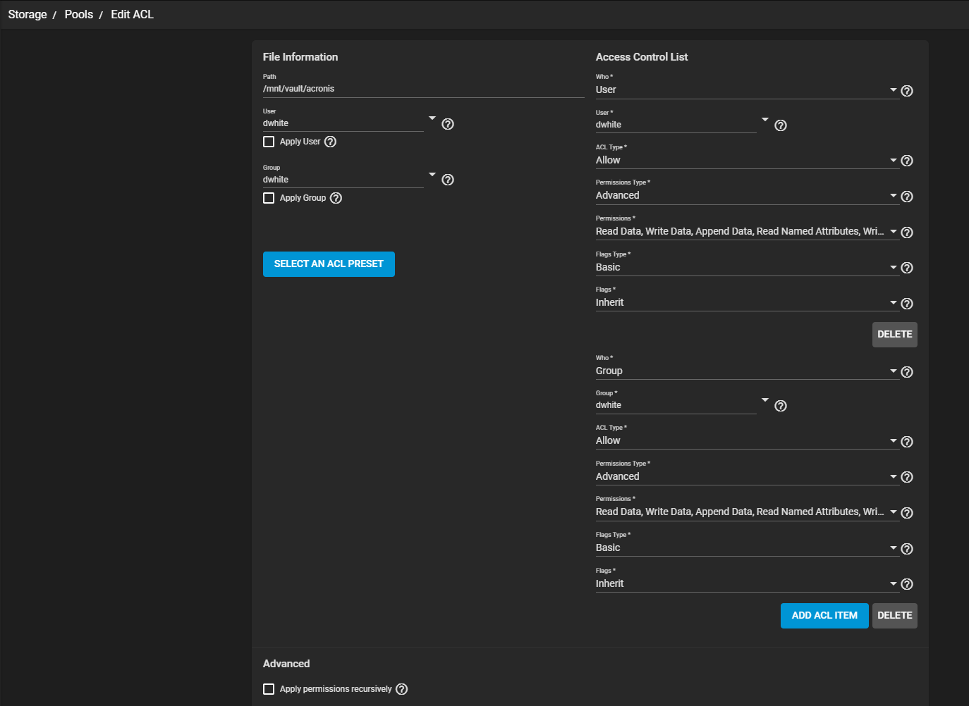The image size is (969, 706).
Task: Click the Edit ACL breadcrumb text
Action: coord(132,15)
